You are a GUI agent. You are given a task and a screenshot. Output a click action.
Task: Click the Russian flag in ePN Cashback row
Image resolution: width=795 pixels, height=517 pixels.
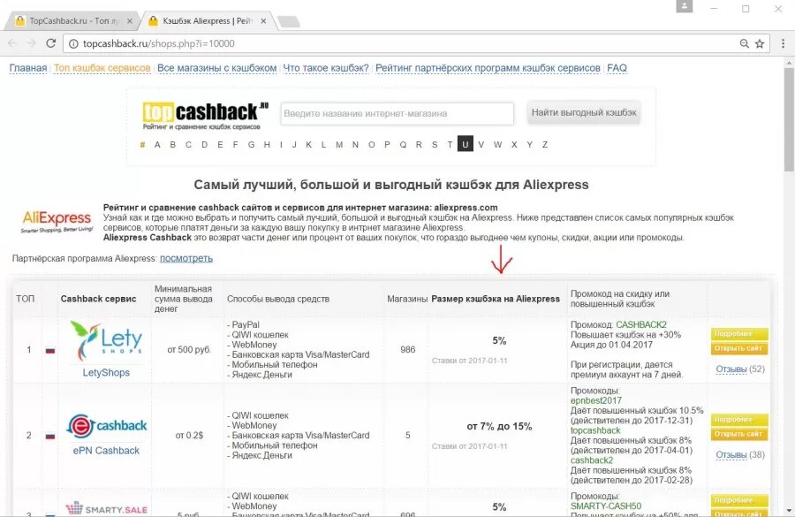point(50,436)
